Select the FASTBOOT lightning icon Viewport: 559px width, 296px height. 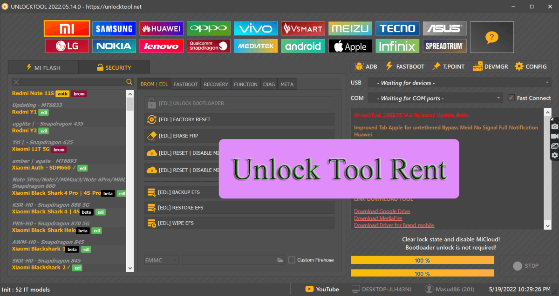click(390, 66)
